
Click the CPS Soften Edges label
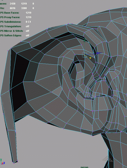coord(11,35)
